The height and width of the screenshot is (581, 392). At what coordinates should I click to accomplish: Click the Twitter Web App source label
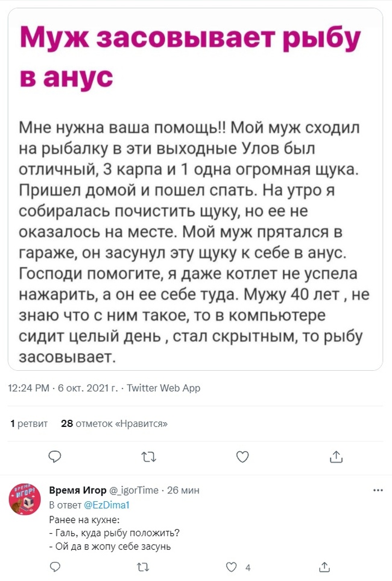[x=163, y=388]
